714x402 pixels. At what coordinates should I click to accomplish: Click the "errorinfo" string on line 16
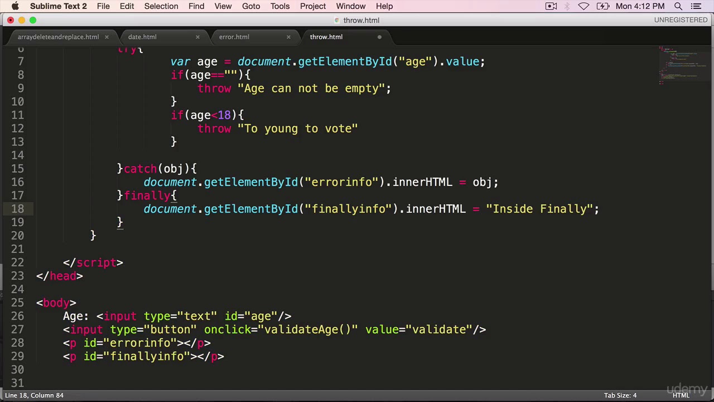coord(341,182)
